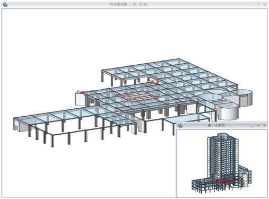The height and width of the screenshot is (199, 269).
Task: Click the front-left corner column of the model
Action: 53,141
